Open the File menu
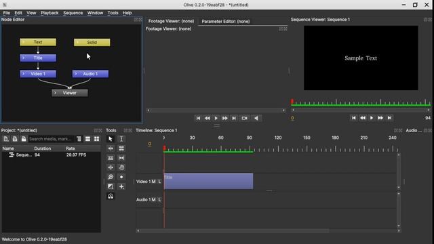The height and width of the screenshot is (244, 434). [x=6, y=13]
